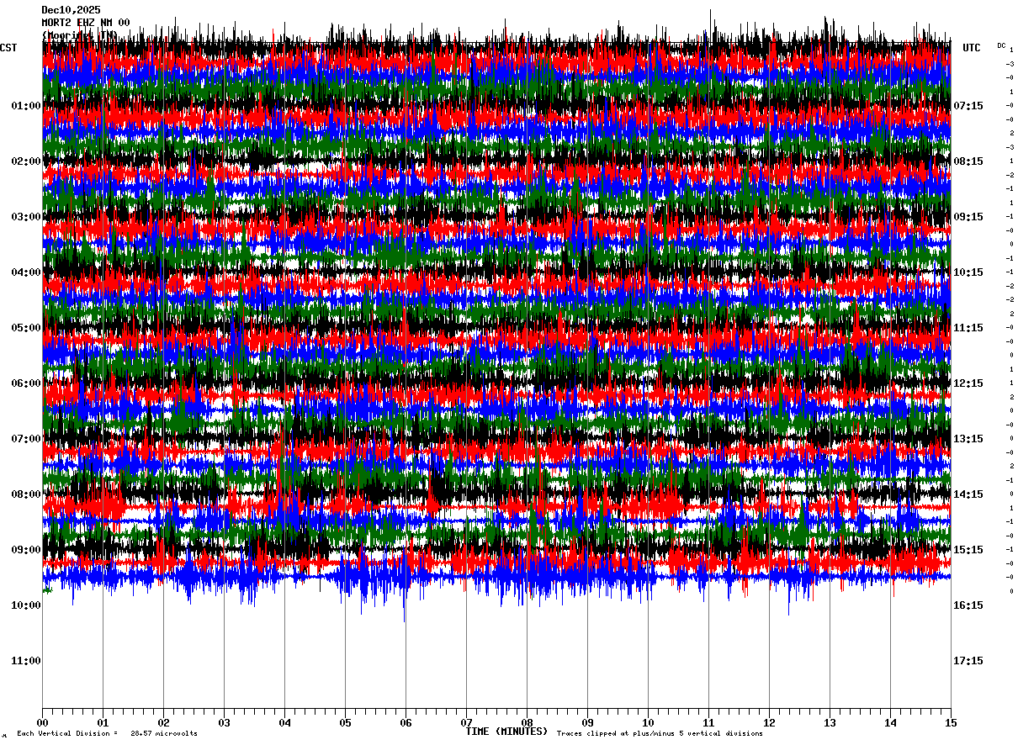Select the 28.57 microvolts scale note

click(x=164, y=733)
